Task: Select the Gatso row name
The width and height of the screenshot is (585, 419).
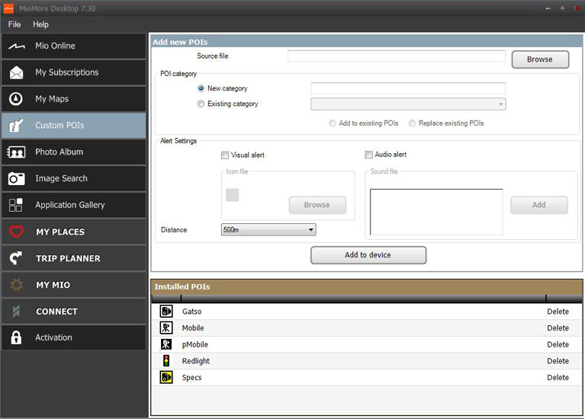Action: pyautogui.click(x=191, y=312)
